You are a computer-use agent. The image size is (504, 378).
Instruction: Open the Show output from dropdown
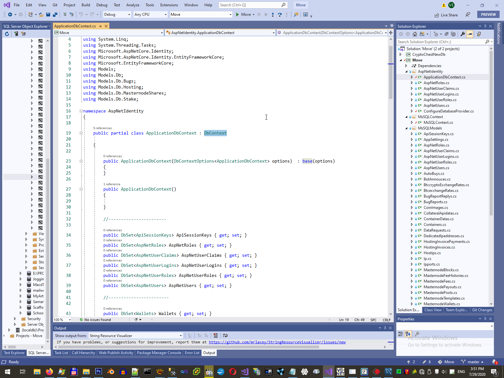click(x=136, y=335)
